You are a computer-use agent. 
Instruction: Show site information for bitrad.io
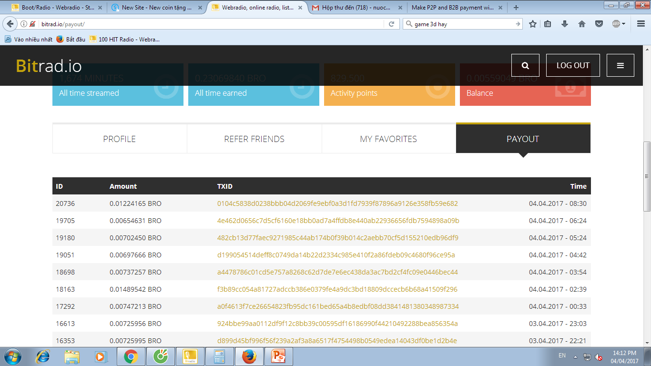[24, 24]
